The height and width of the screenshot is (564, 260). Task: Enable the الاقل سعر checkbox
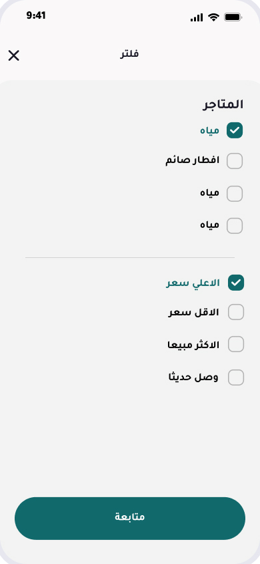coord(236,312)
